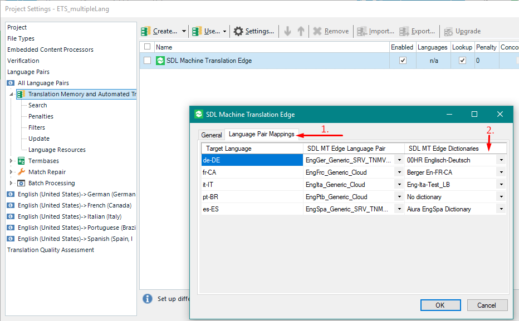Click the English->Portuguese pair icon

click(x=11, y=228)
